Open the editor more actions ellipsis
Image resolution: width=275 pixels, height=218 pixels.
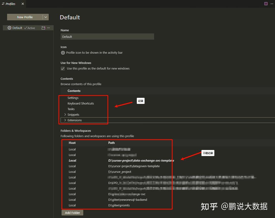point(272,4)
